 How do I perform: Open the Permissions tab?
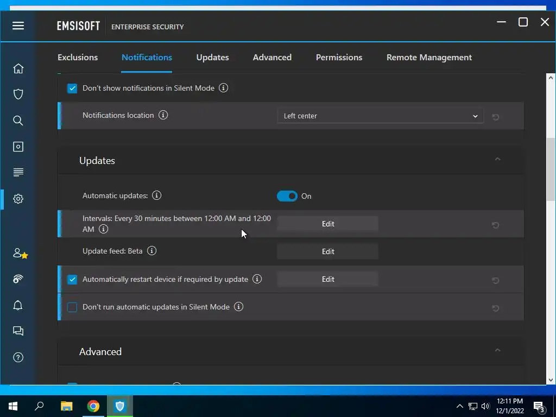click(339, 58)
